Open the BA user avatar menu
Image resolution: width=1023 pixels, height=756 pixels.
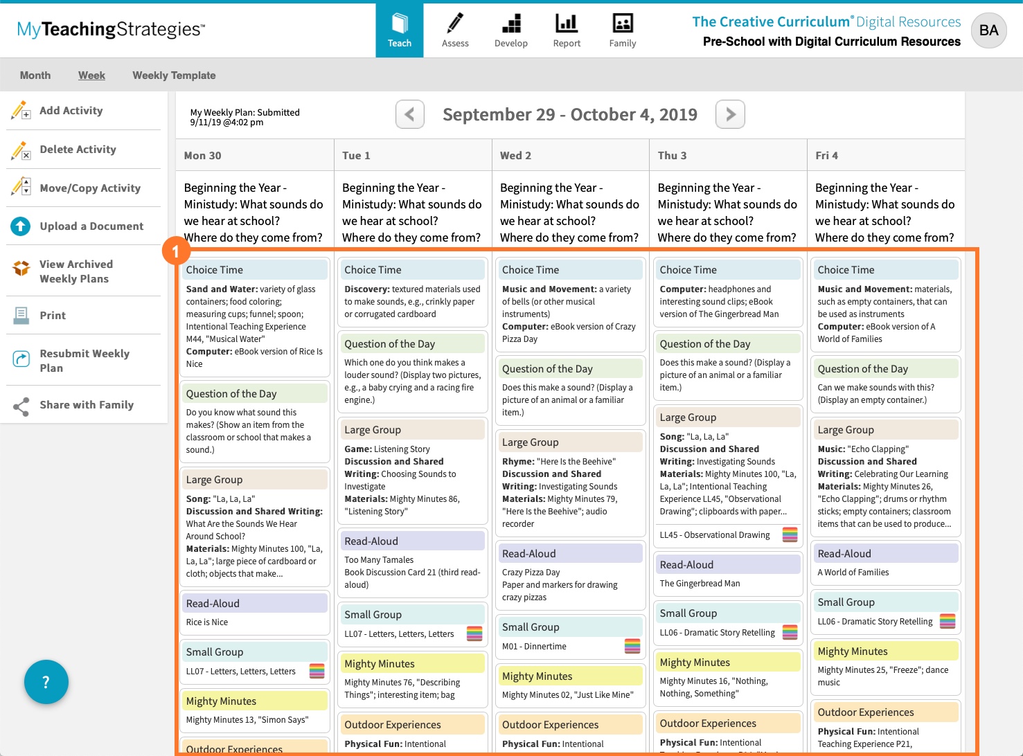point(988,30)
